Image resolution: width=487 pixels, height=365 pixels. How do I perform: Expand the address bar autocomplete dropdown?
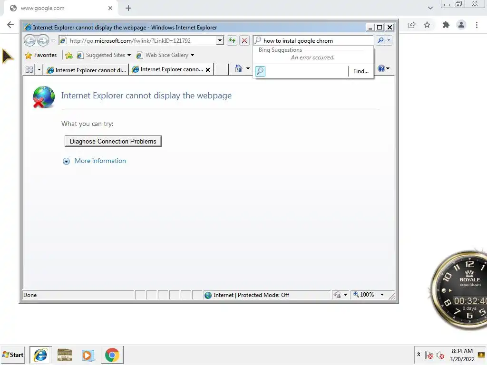[x=220, y=41]
